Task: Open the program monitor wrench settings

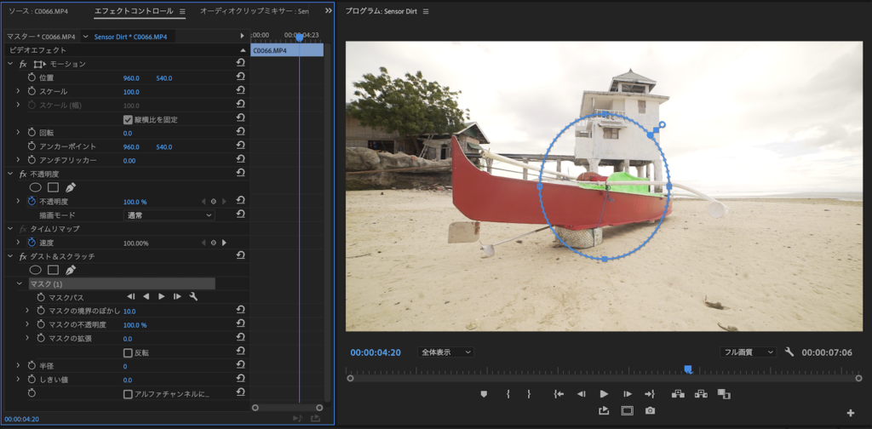Action: tap(789, 352)
